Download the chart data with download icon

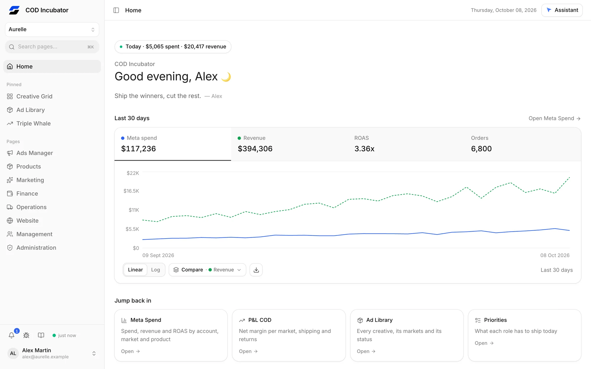[256, 270]
